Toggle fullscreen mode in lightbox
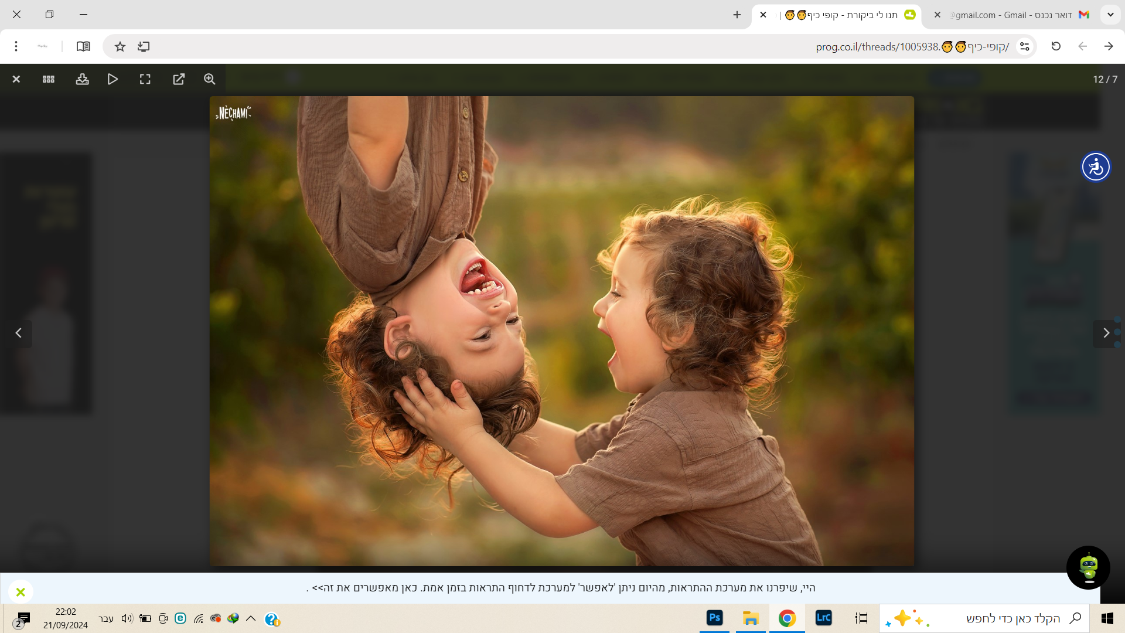This screenshot has width=1125, height=633. coord(145,79)
